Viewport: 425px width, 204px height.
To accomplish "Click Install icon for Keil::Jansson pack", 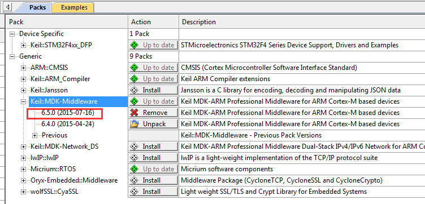I will [x=134, y=90].
